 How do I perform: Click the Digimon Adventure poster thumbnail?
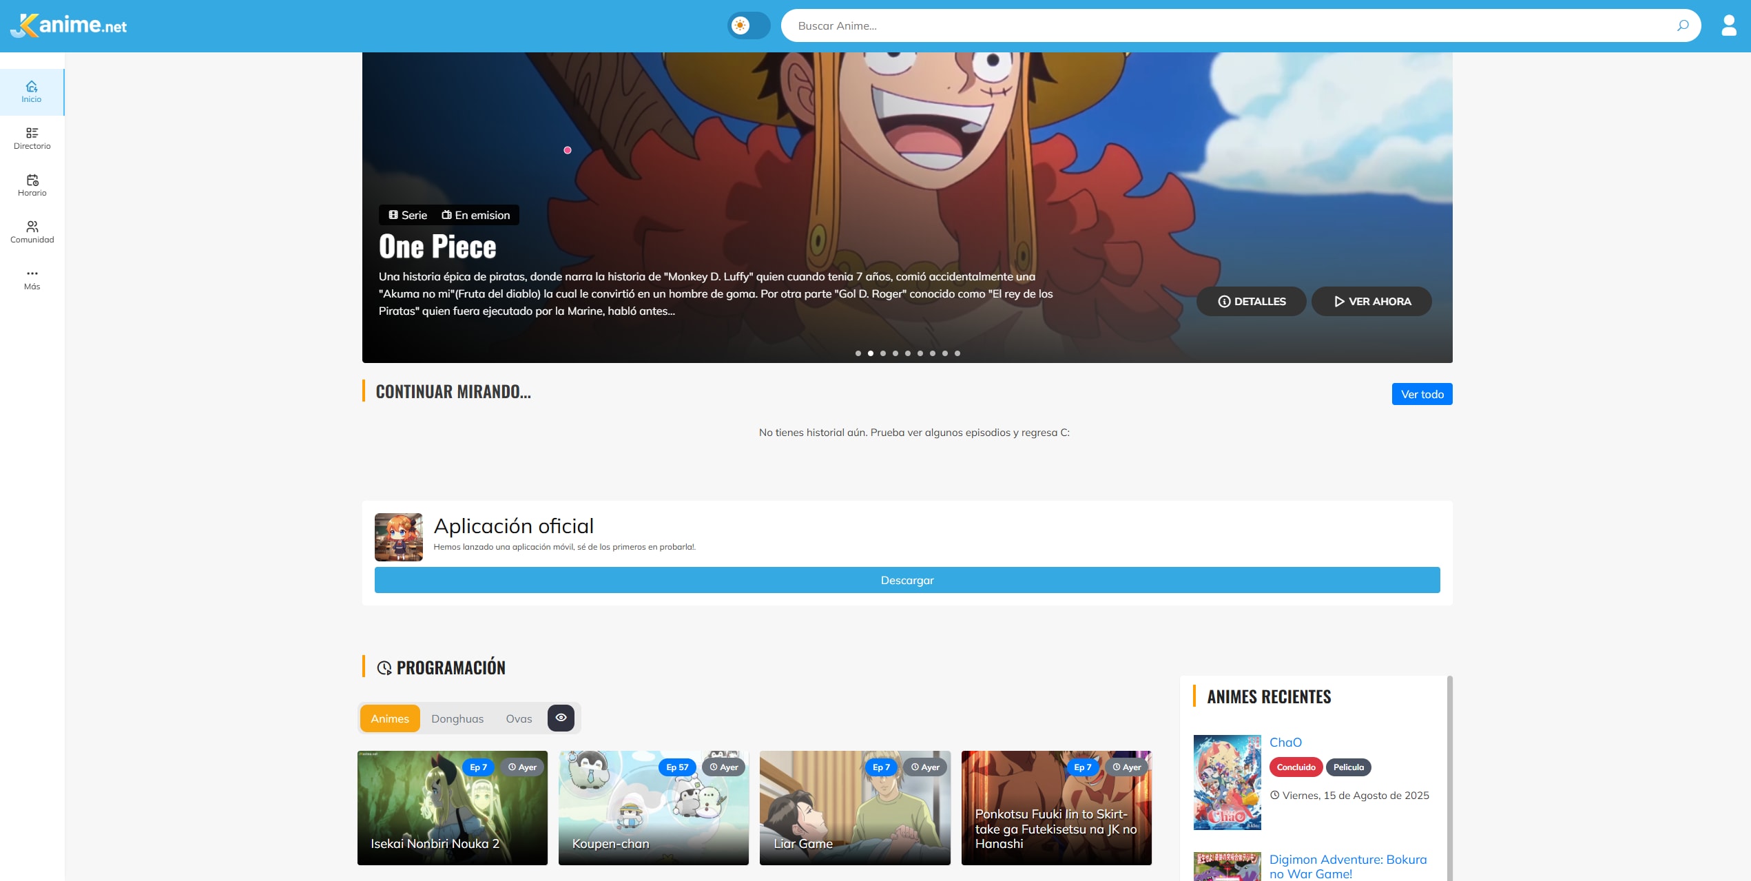tap(1227, 867)
